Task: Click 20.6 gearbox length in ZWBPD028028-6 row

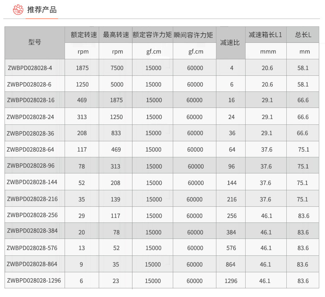Action: tap(267, 84)
